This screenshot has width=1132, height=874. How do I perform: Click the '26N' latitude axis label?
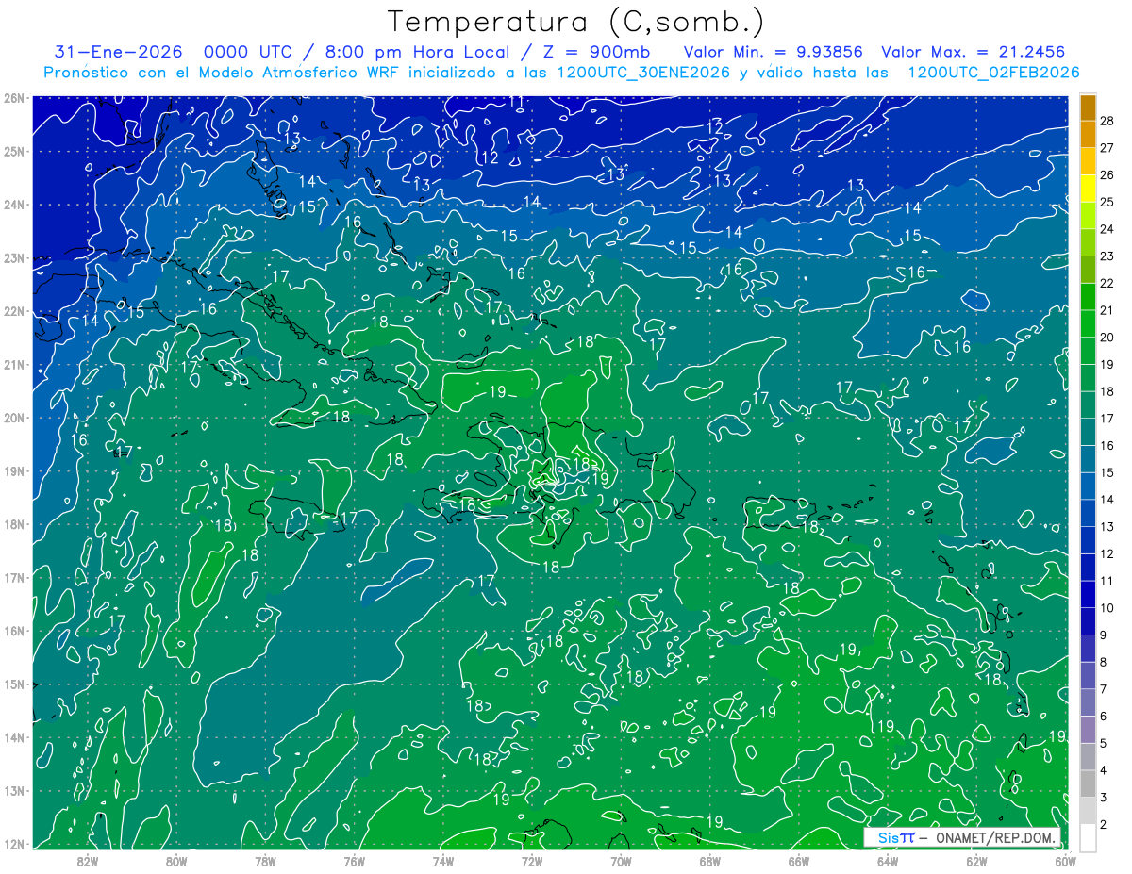click(14, 98)
